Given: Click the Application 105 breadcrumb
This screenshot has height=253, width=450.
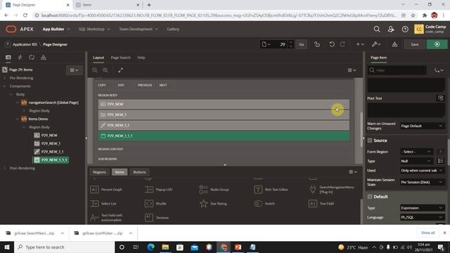Looking at the screenshot, I should (x=25, y=44).
